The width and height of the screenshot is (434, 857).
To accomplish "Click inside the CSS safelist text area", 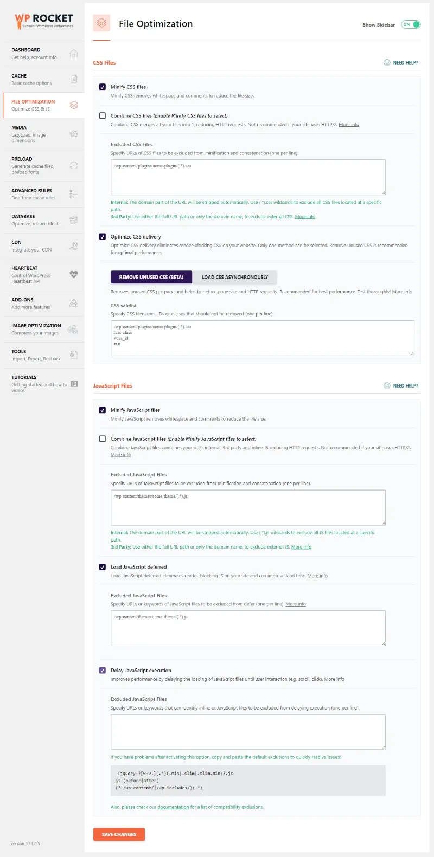I will tap(263, 338).
